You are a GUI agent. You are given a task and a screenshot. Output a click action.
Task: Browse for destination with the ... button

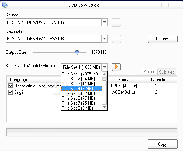pos(116,39)
